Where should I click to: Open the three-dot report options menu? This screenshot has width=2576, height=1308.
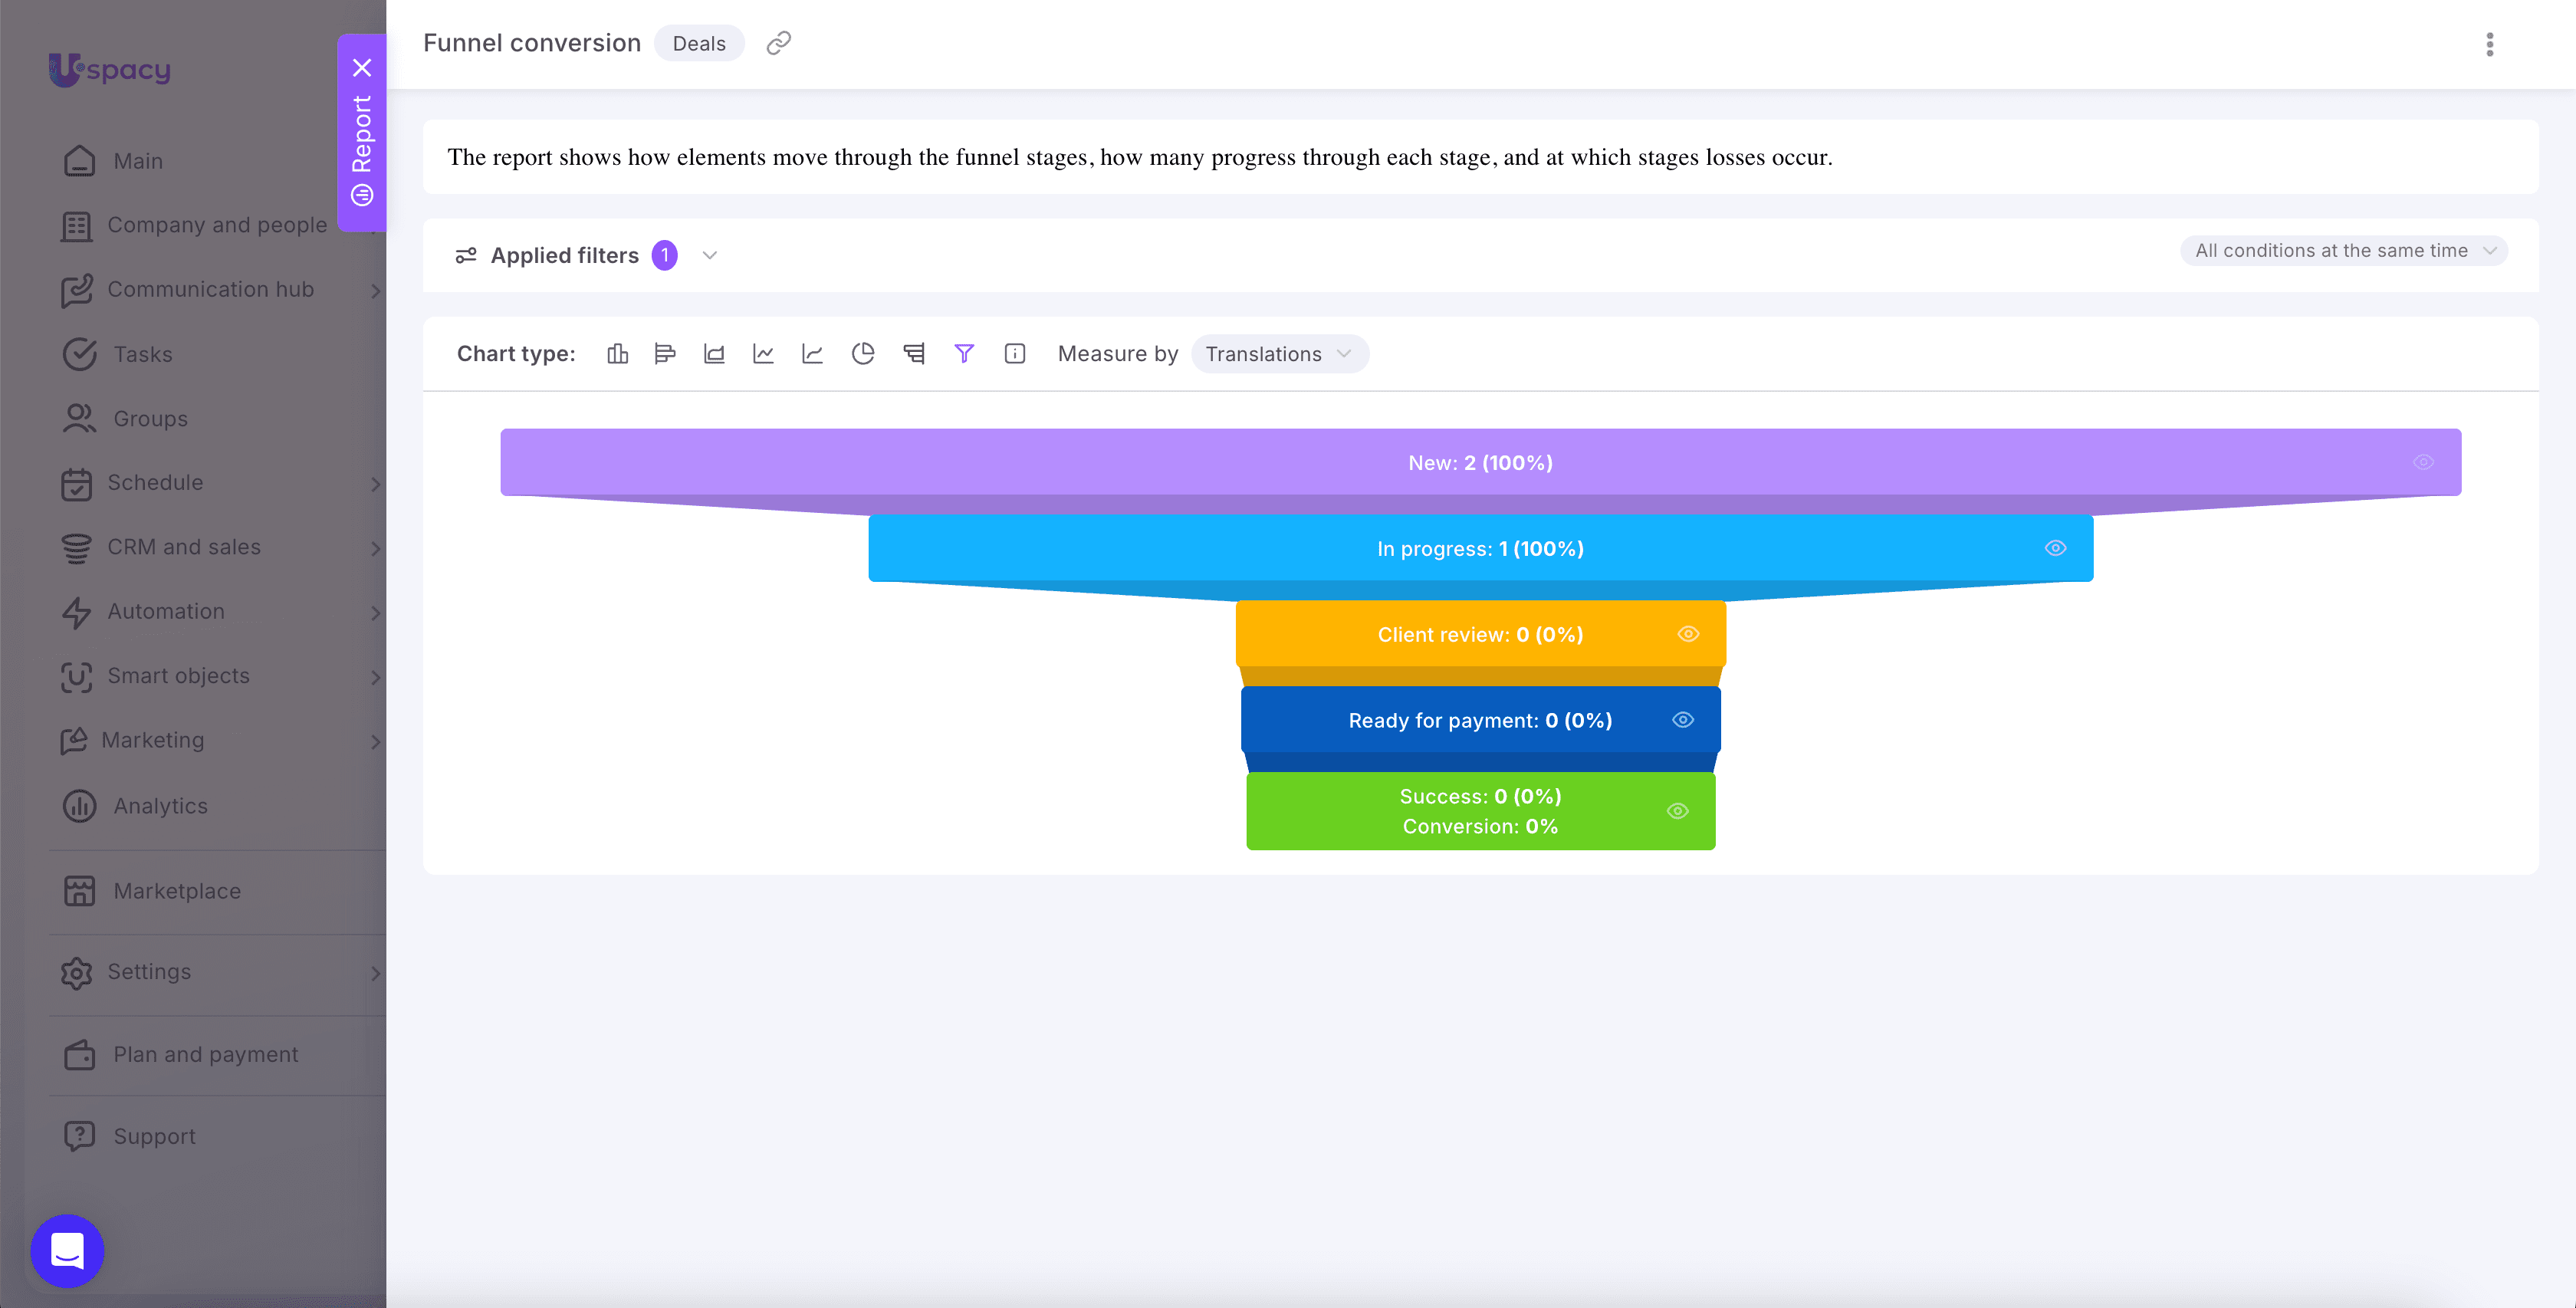(2490, 44)
